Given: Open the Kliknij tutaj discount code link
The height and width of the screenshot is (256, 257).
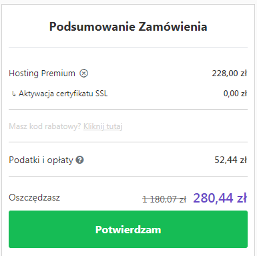Looking at the screenshot, I should click(x=103, y=126).
